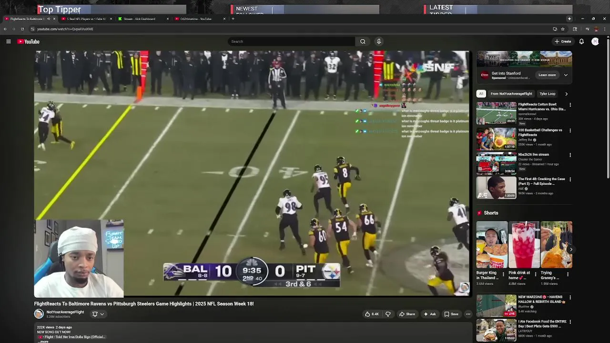The height and width of the screenshot is (343, 610).
Task: Open options for NEW WARZONE live video
Action: 570,298
